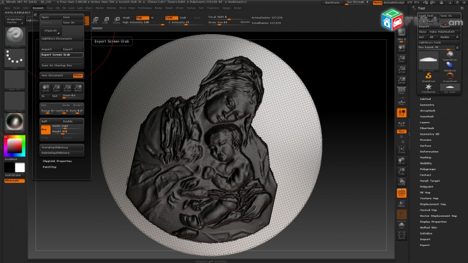The image size is (468, 263).
Task: Expand the SubTool section
Action: (426, 99)
